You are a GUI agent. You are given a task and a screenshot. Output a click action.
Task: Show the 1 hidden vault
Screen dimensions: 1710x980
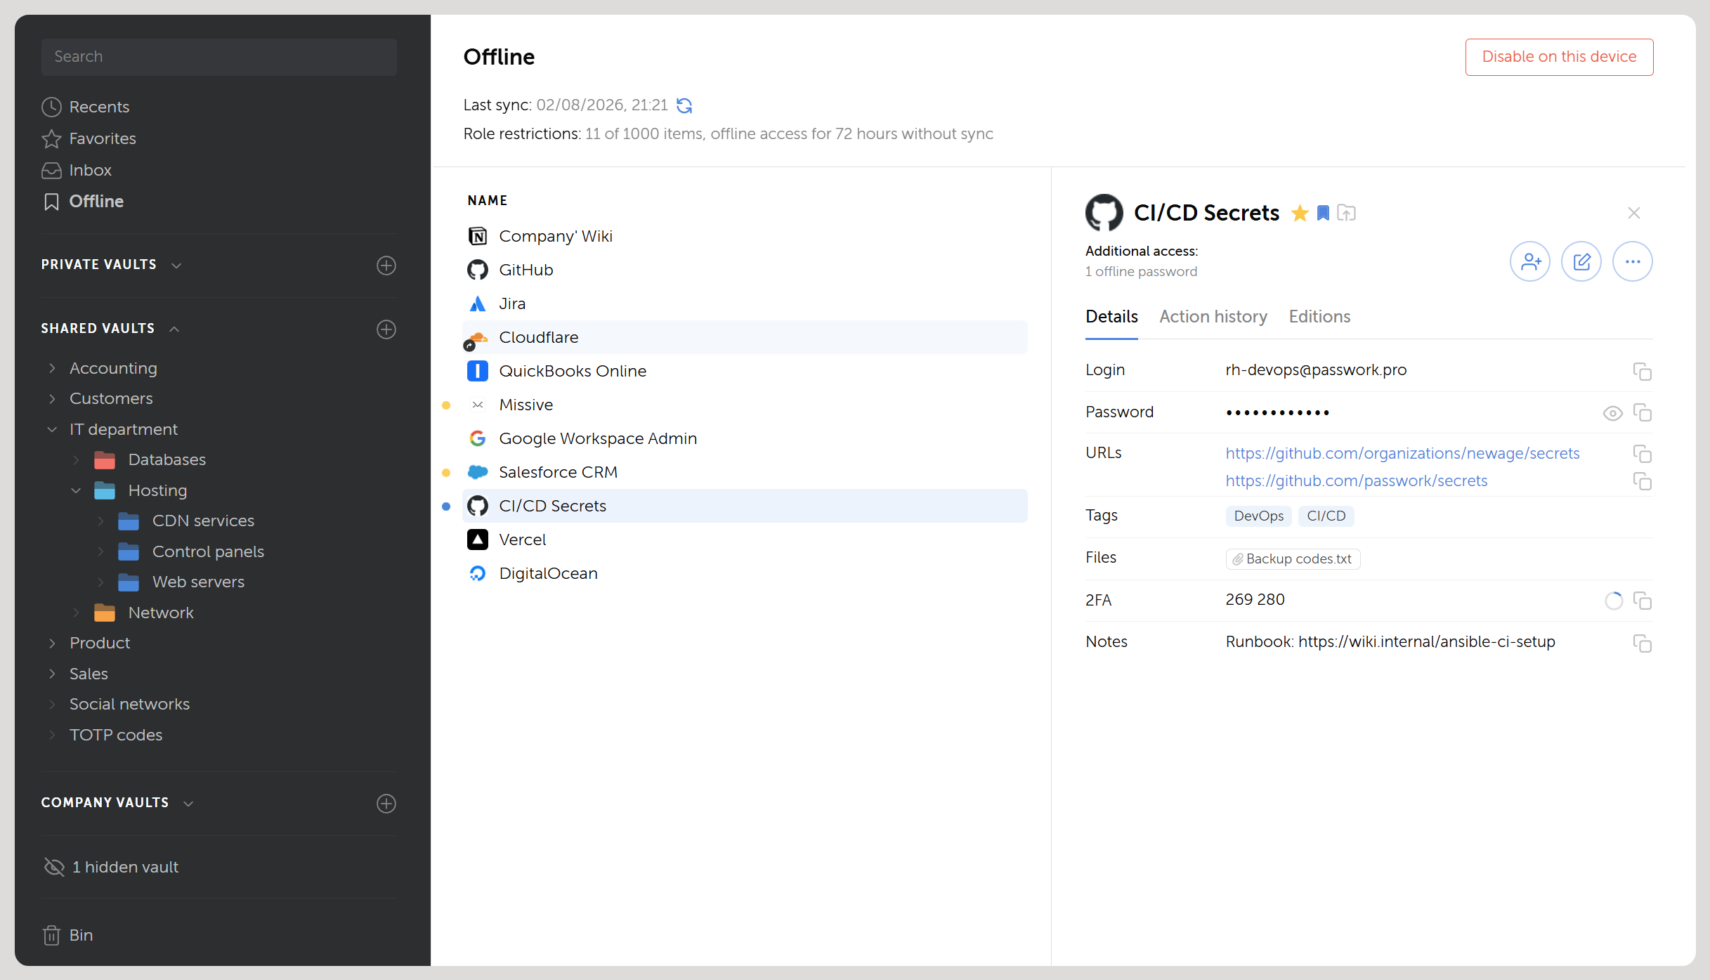[111, 867]
